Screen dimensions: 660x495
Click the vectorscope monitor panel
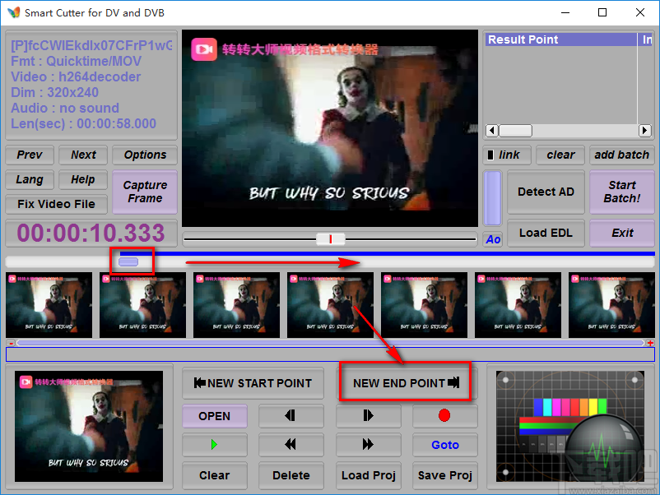(570, 427)
